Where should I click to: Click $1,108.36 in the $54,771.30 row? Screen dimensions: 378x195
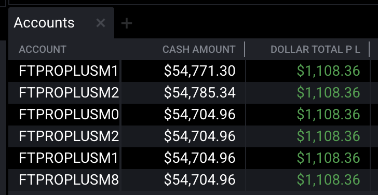point(328,71)
